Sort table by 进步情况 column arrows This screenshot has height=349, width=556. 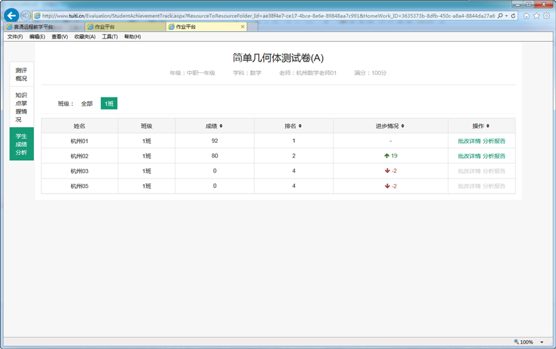tap(402, 126)
